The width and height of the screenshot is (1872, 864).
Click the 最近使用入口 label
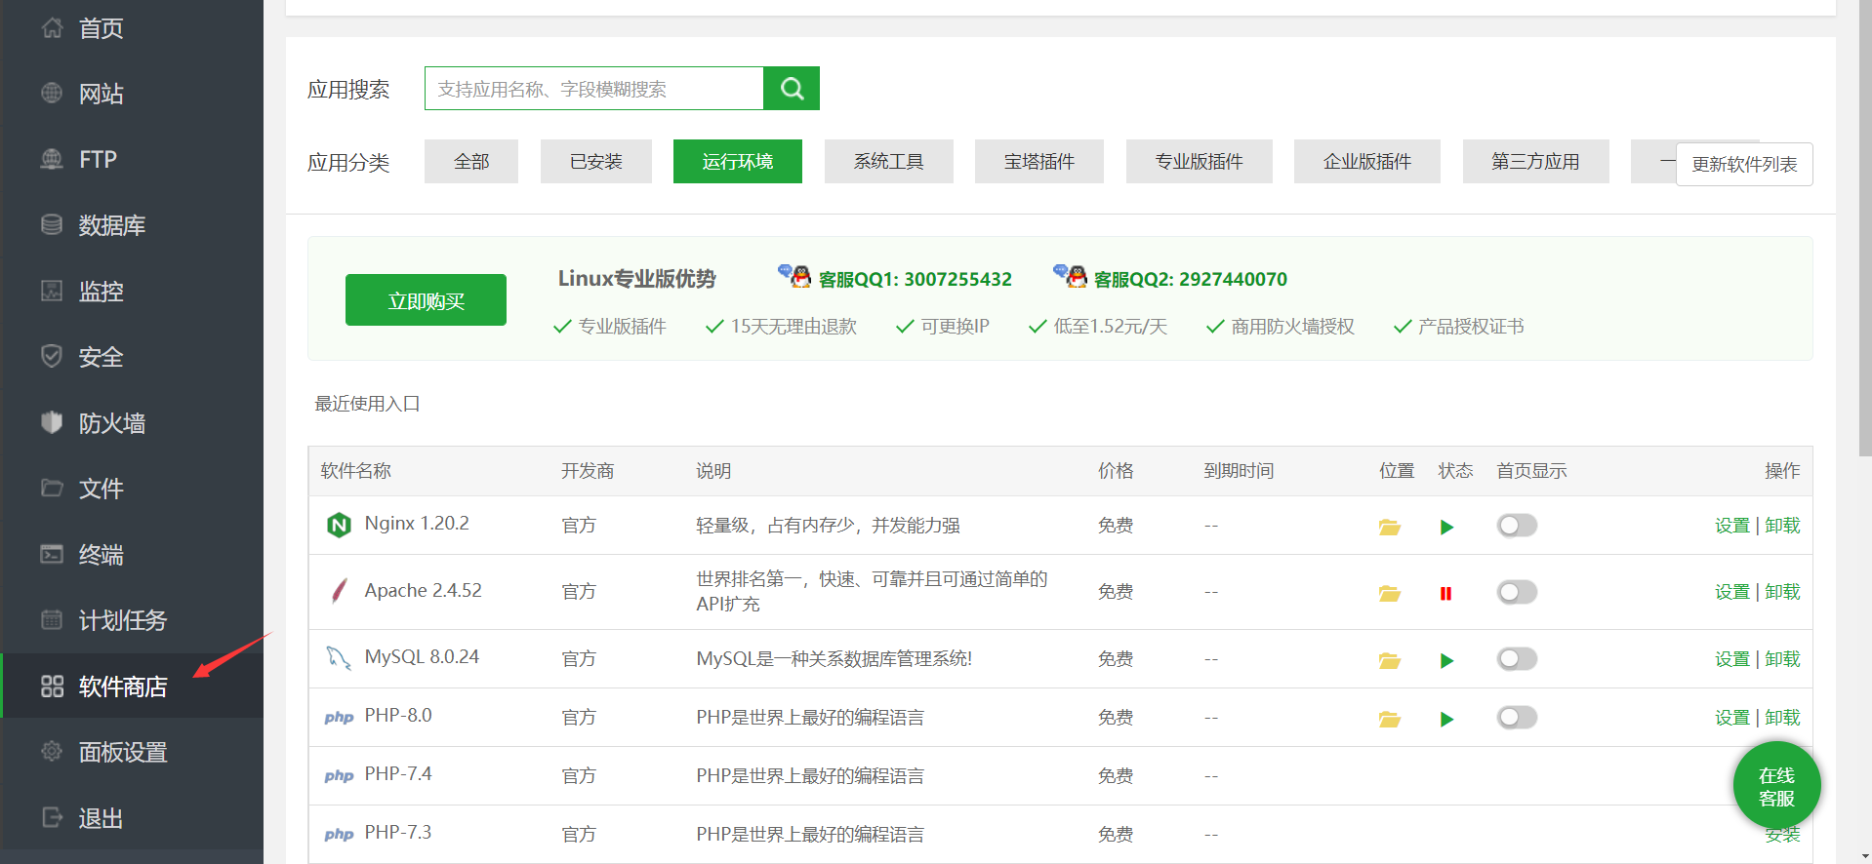[367, 404]
